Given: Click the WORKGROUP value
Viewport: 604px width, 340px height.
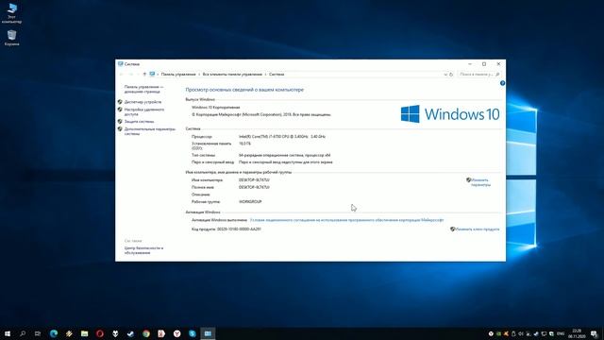Looking at the screenshot, I should [x=250, y=201].
